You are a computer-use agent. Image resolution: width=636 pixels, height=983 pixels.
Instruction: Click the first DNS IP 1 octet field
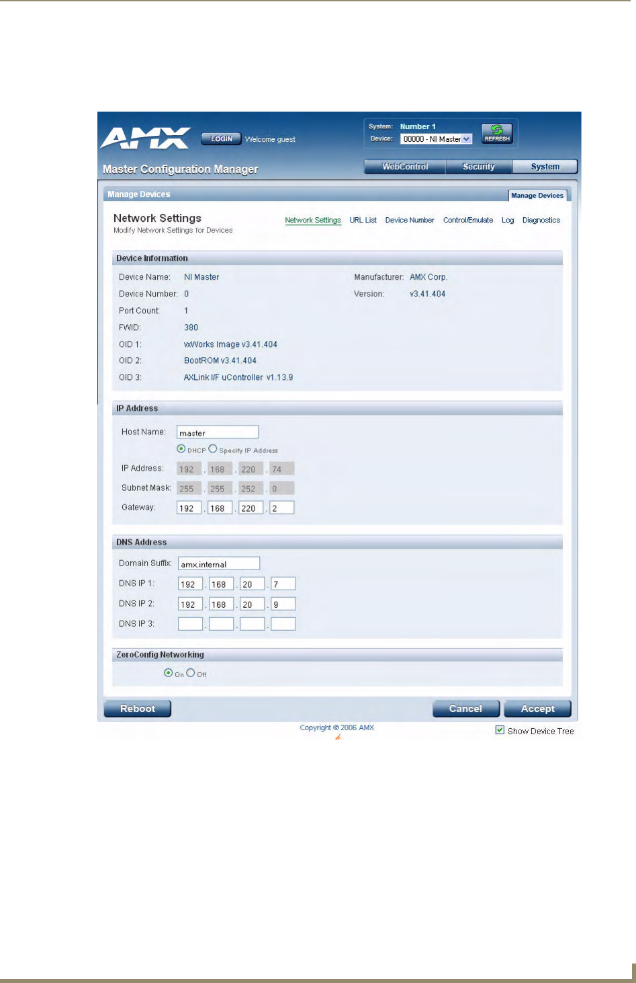pyautogui.click(x=191, y=584)
